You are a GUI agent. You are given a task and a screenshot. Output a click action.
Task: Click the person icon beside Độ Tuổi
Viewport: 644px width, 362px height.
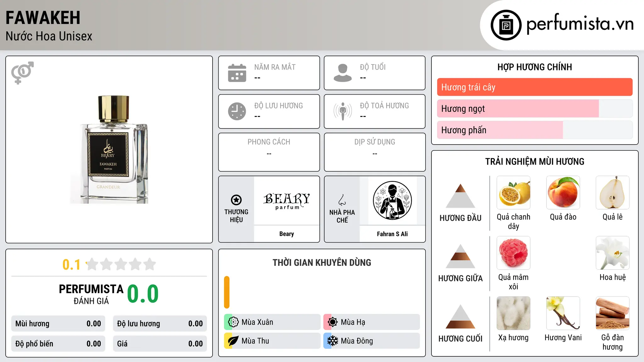(343, 73)
